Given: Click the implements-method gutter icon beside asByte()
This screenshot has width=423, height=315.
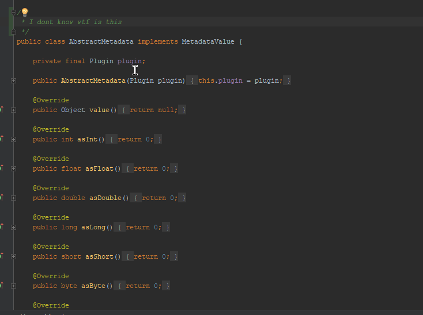Looking at the screenshot, I should pos(2,285).
